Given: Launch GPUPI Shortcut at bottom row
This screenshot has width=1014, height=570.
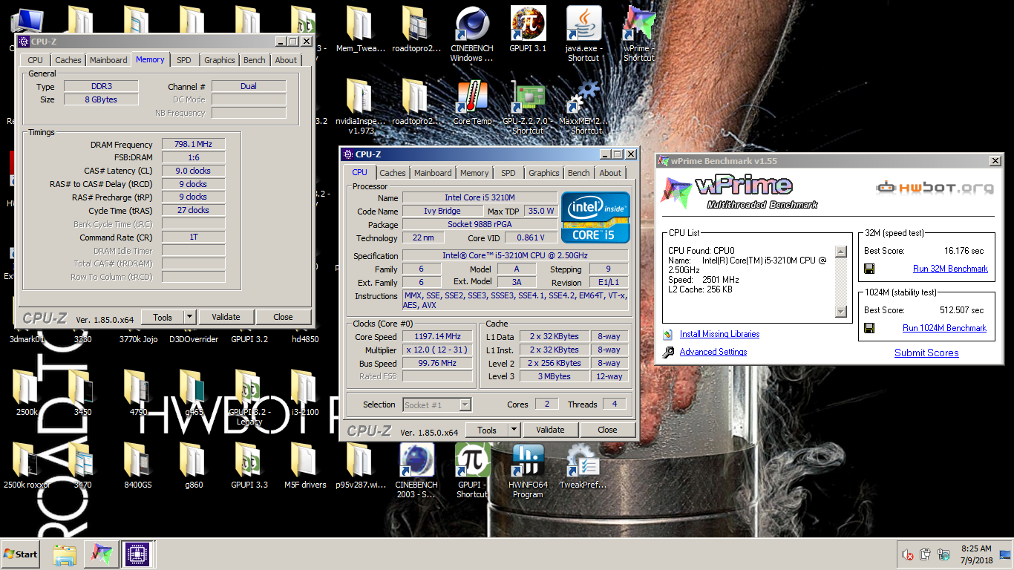Looking at the screenshot, I should [472, 471].
